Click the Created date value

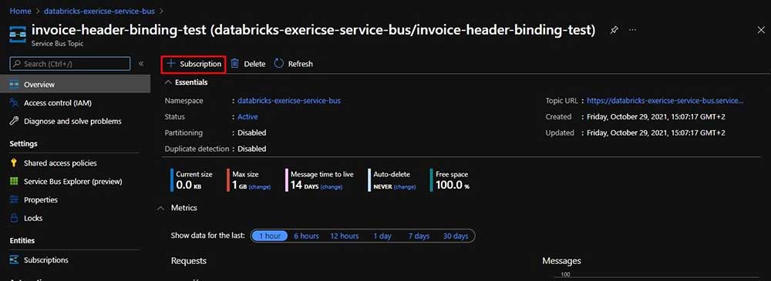tap(656, 117)
